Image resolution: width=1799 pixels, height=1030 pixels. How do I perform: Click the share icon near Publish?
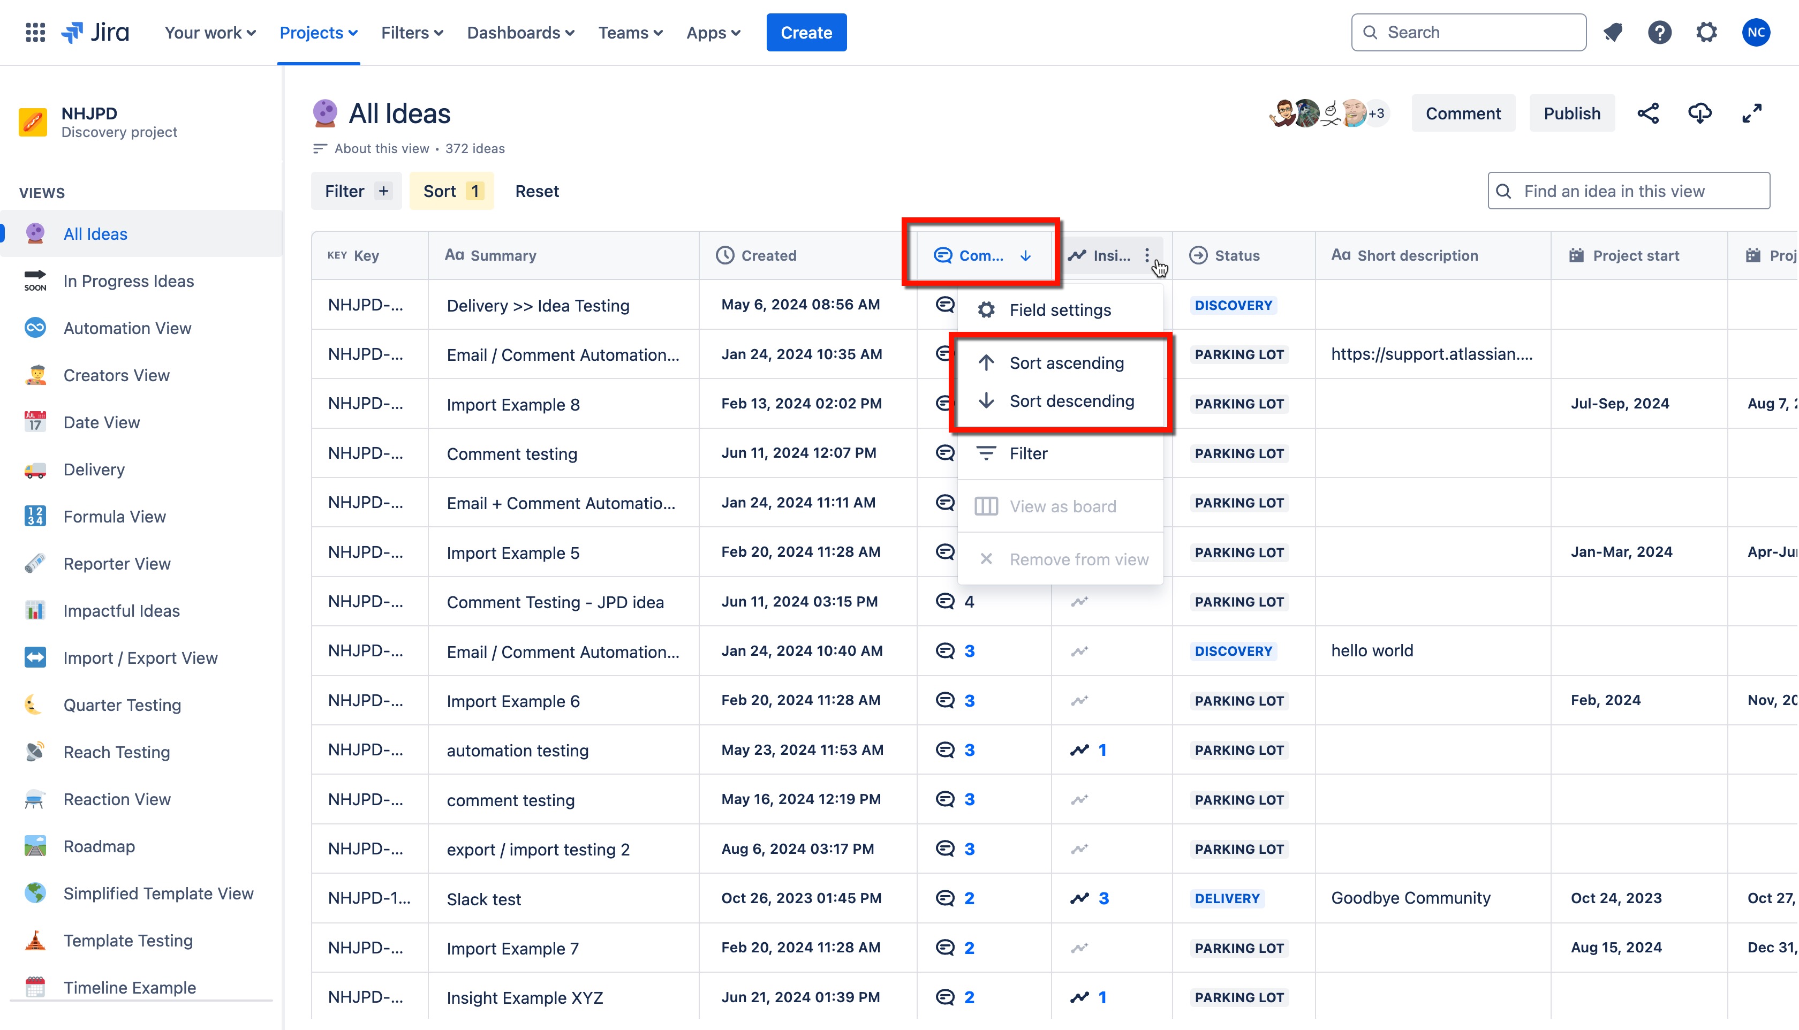(x=1649, y=112)
